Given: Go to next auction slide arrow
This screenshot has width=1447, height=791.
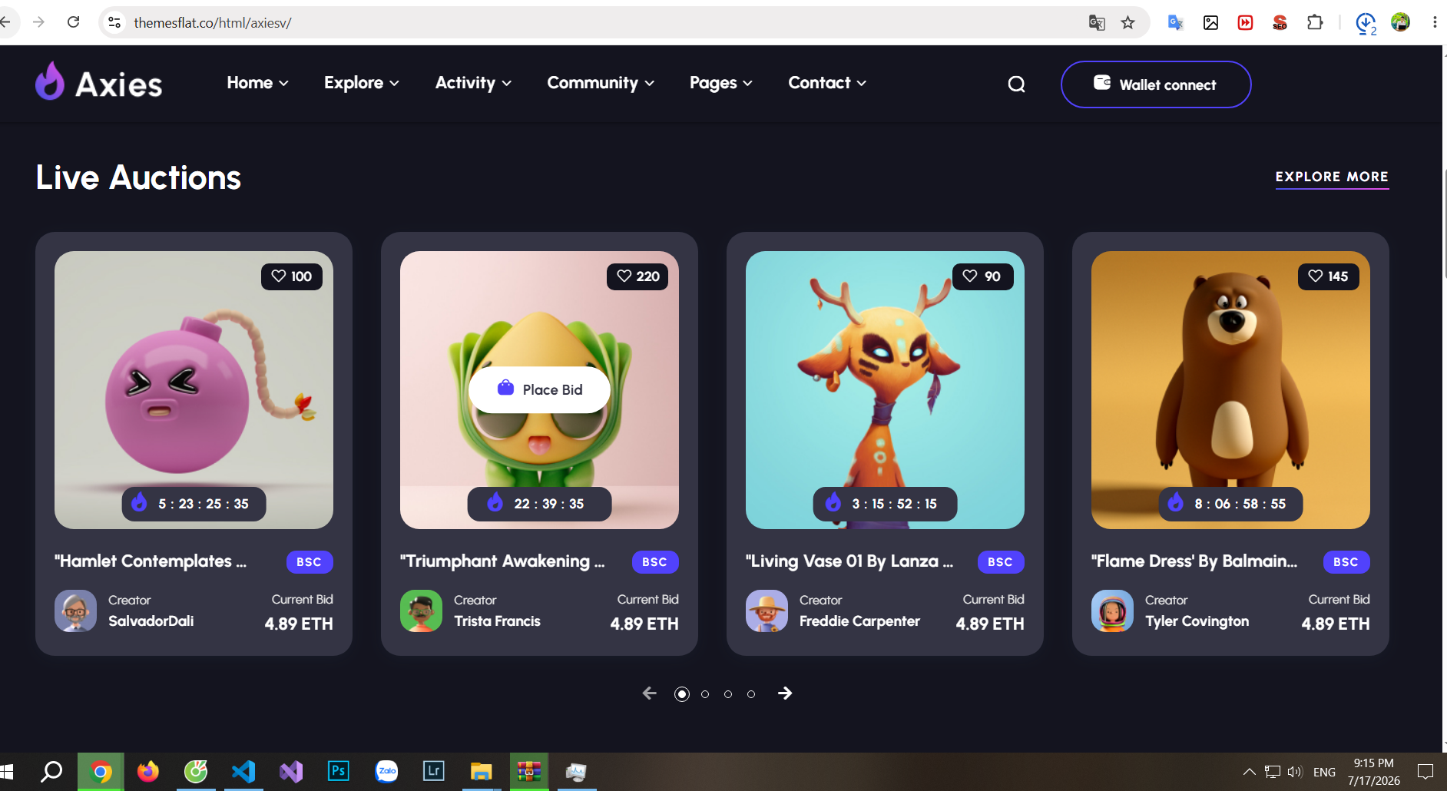Looking at the screenshot, I should (x=785, y=693).
